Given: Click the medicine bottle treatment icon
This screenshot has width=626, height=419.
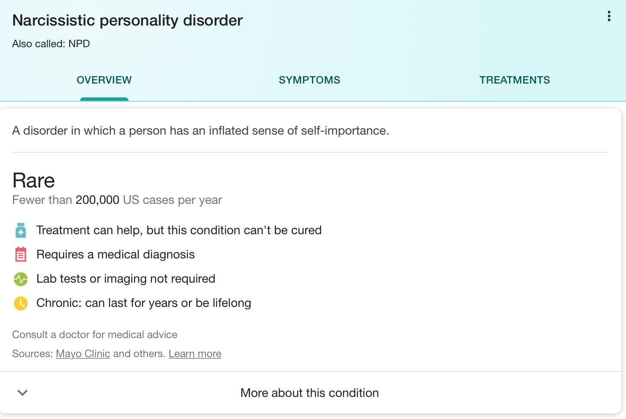Looking at the screenshot, I should click(x=21, y=230).
